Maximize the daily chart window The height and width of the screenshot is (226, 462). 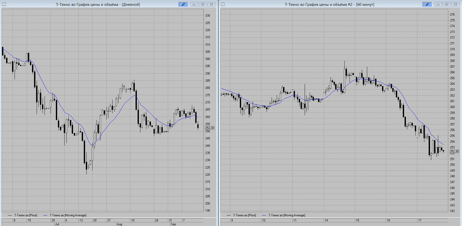point(203,4)
